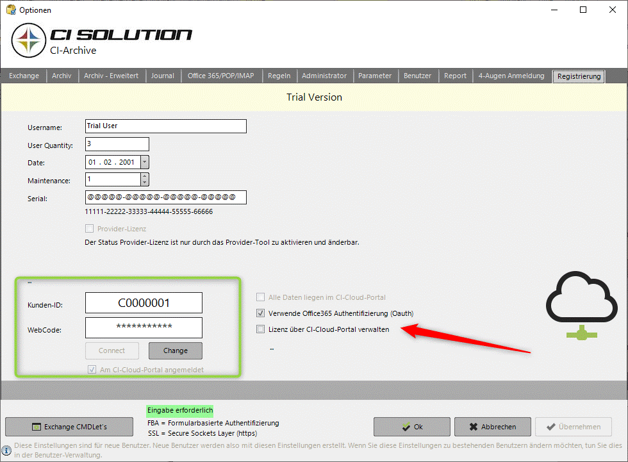The image size is (628, 462).
Task: Decrease the Maintenance value with down arrow
Action: point(144,183)
